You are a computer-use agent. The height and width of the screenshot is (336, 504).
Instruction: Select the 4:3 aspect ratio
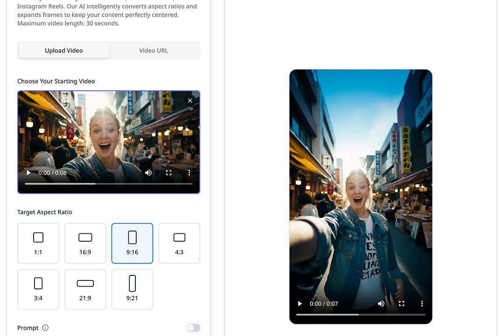click(179, 243)
